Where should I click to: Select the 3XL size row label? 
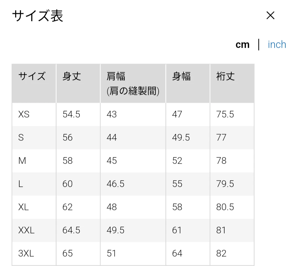pyautogui.click(x=26, y=254)
